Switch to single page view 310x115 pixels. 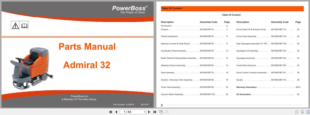297,112
